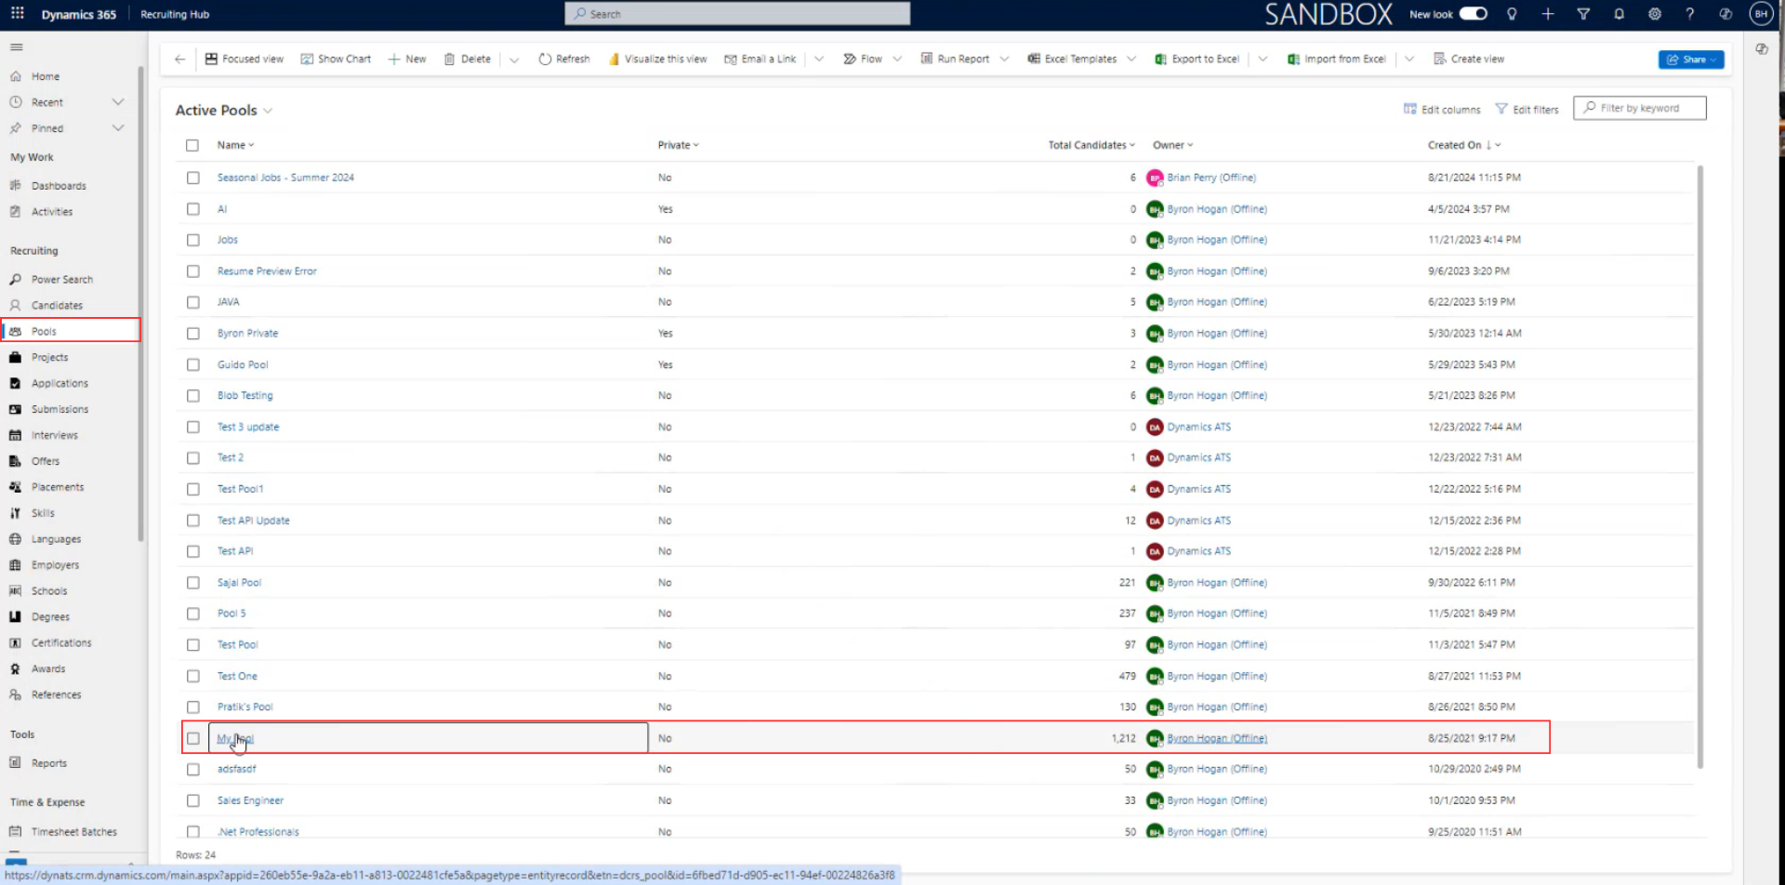Image resolution: width=1785 pixels, height=885 pixels.
Task: Click the Share button
Action: click(1691, 59)
